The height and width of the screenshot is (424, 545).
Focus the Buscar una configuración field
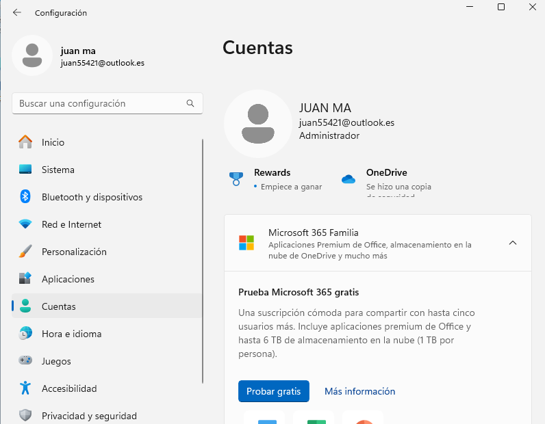107,103
